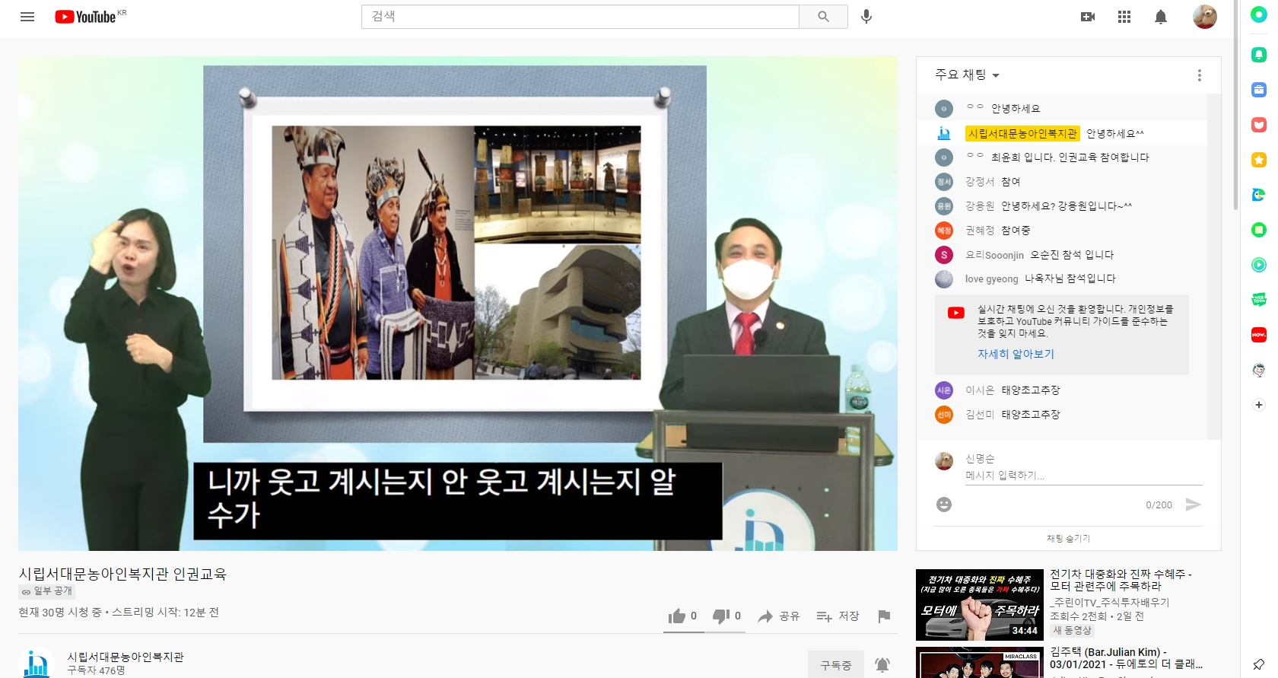Open the emoji picker in chat
The width and height of the screenshot is (1278, 678).
(x=944, y=505)
